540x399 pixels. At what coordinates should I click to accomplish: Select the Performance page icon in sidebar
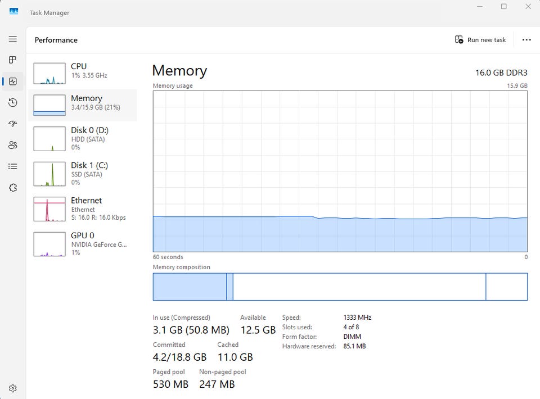13,81
